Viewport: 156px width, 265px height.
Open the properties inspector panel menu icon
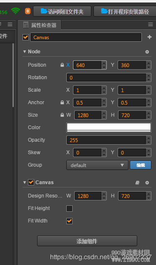point(151,25)
